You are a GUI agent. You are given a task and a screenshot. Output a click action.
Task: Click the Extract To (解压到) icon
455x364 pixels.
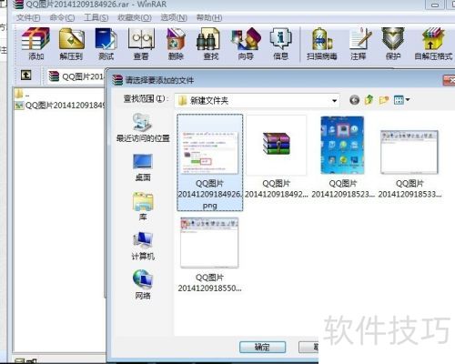click(71, 44)
